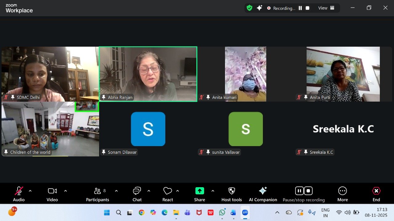The image size is (394, 221).
Task: Launch AI Companion from toolbar
Action: point(263,194)
